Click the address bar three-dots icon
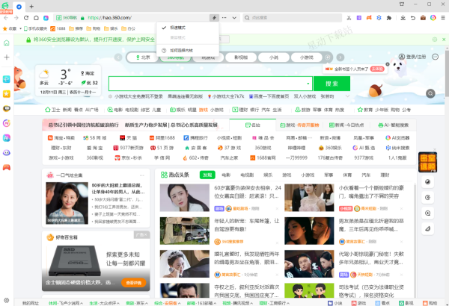This screenshot has width=449, height=306. pyautogui.click(x=224, y=18)
